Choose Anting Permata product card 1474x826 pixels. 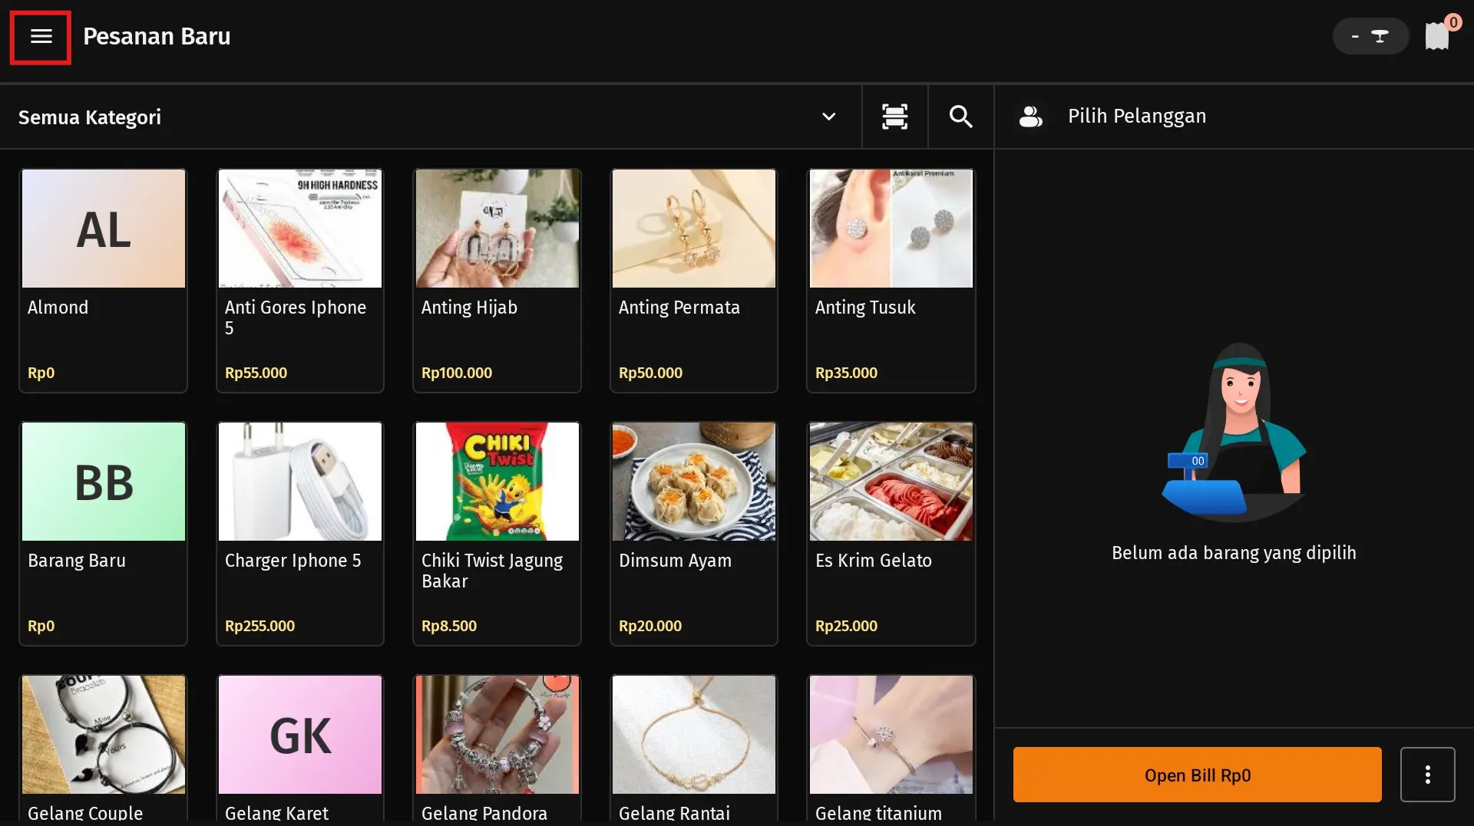(x=693, y=280)
